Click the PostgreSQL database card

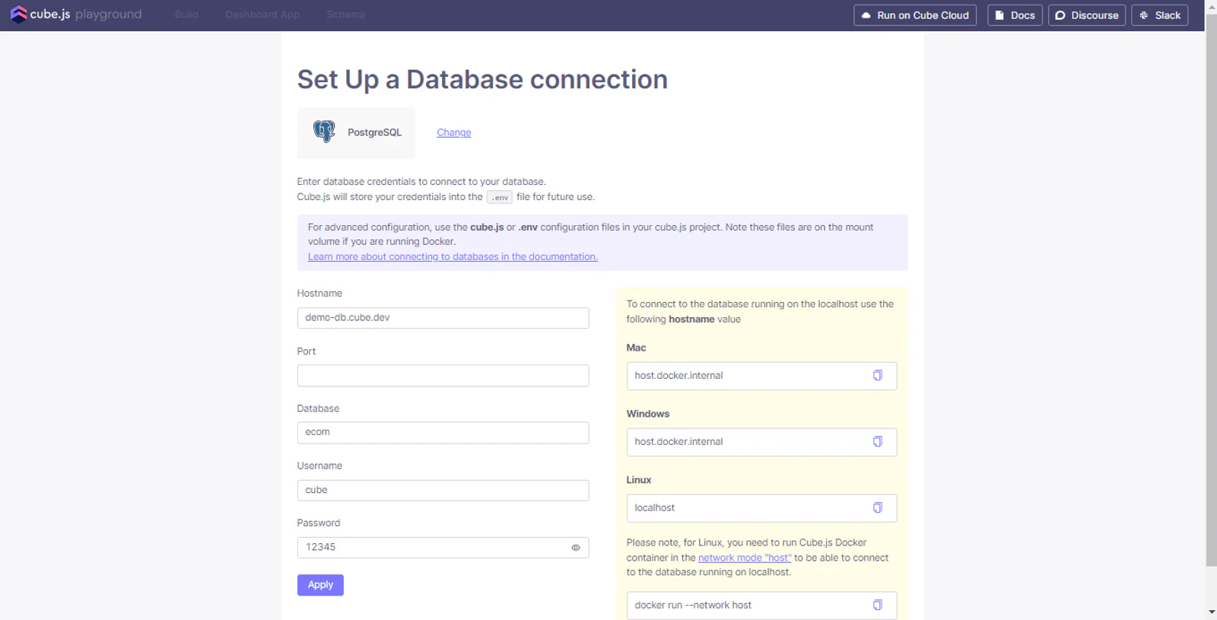click(x=356, y=132)
